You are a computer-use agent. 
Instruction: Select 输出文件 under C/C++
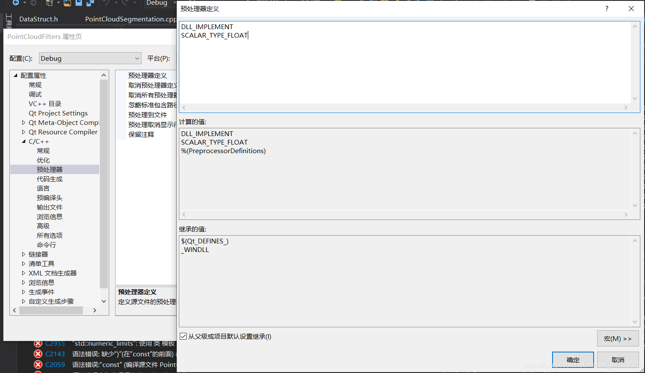tap(50, 207)
